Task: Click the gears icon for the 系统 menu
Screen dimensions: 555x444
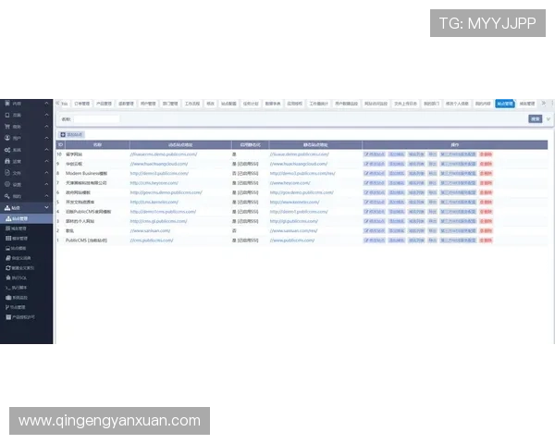Action: pyautogui.click(x=6, y=150)
